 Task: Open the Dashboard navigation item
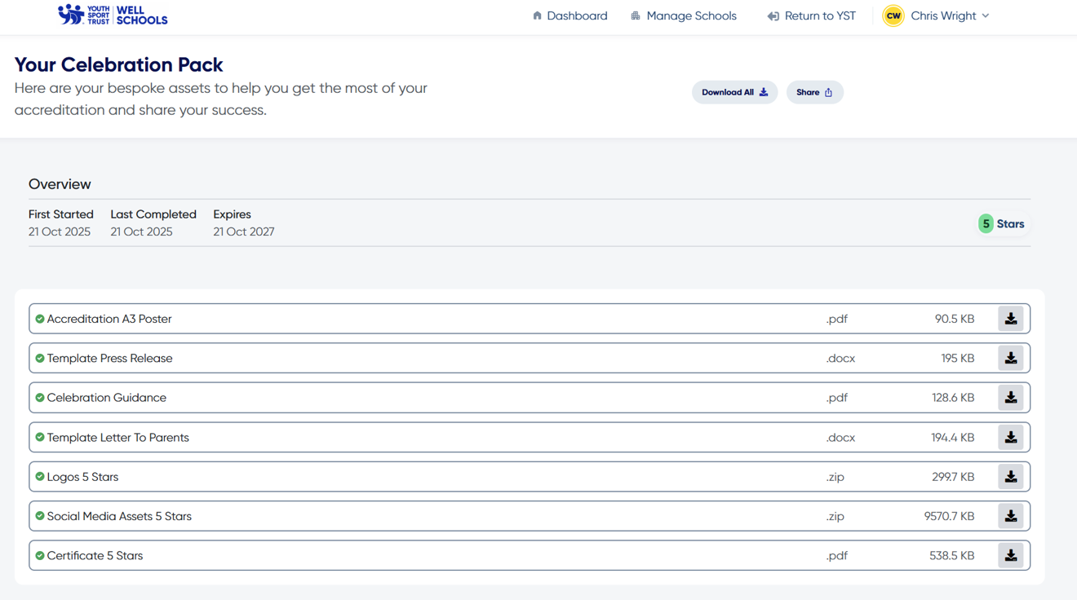(570, 16)
